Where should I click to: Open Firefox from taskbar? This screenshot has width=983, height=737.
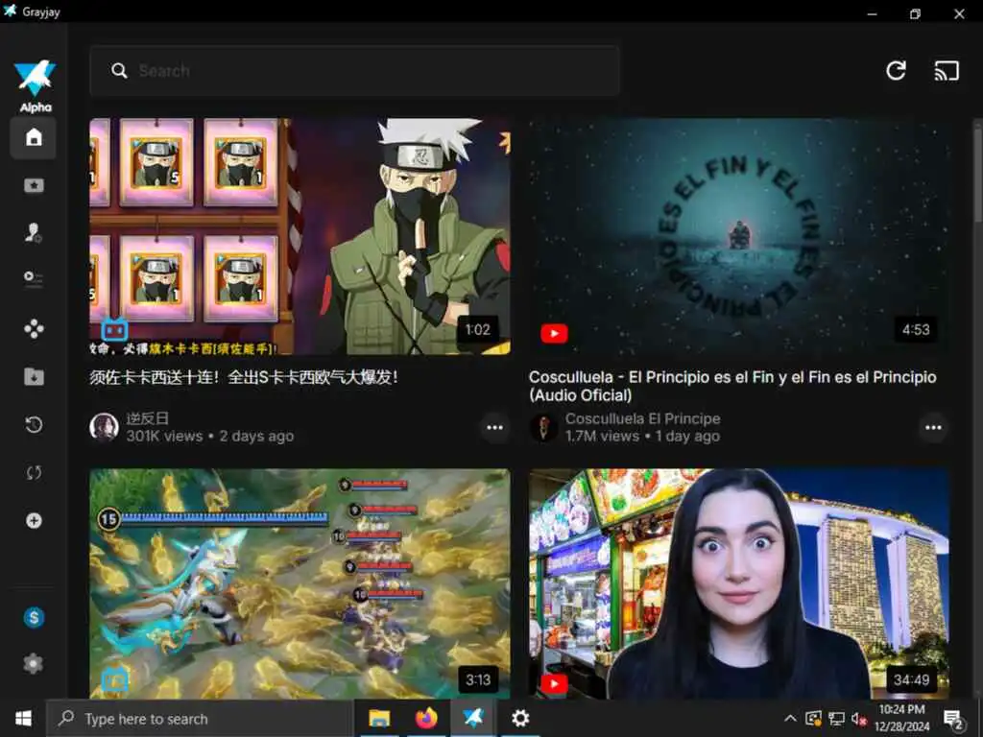coord(425,718)
